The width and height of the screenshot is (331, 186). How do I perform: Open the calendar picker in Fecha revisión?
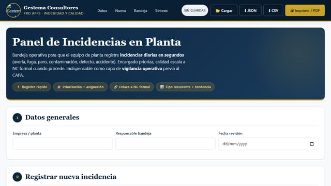click(x=312, y=144)
